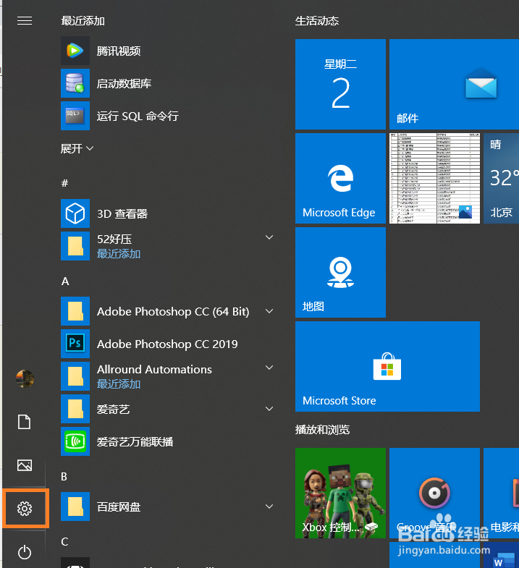Click the A alphabet group header
519x568 pixels.
pyautogui.click(x=65, y=281)
